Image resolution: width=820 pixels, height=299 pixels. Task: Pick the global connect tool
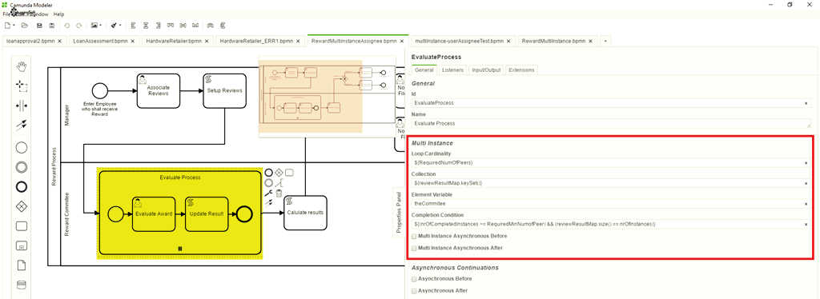[x=22, y=126]
